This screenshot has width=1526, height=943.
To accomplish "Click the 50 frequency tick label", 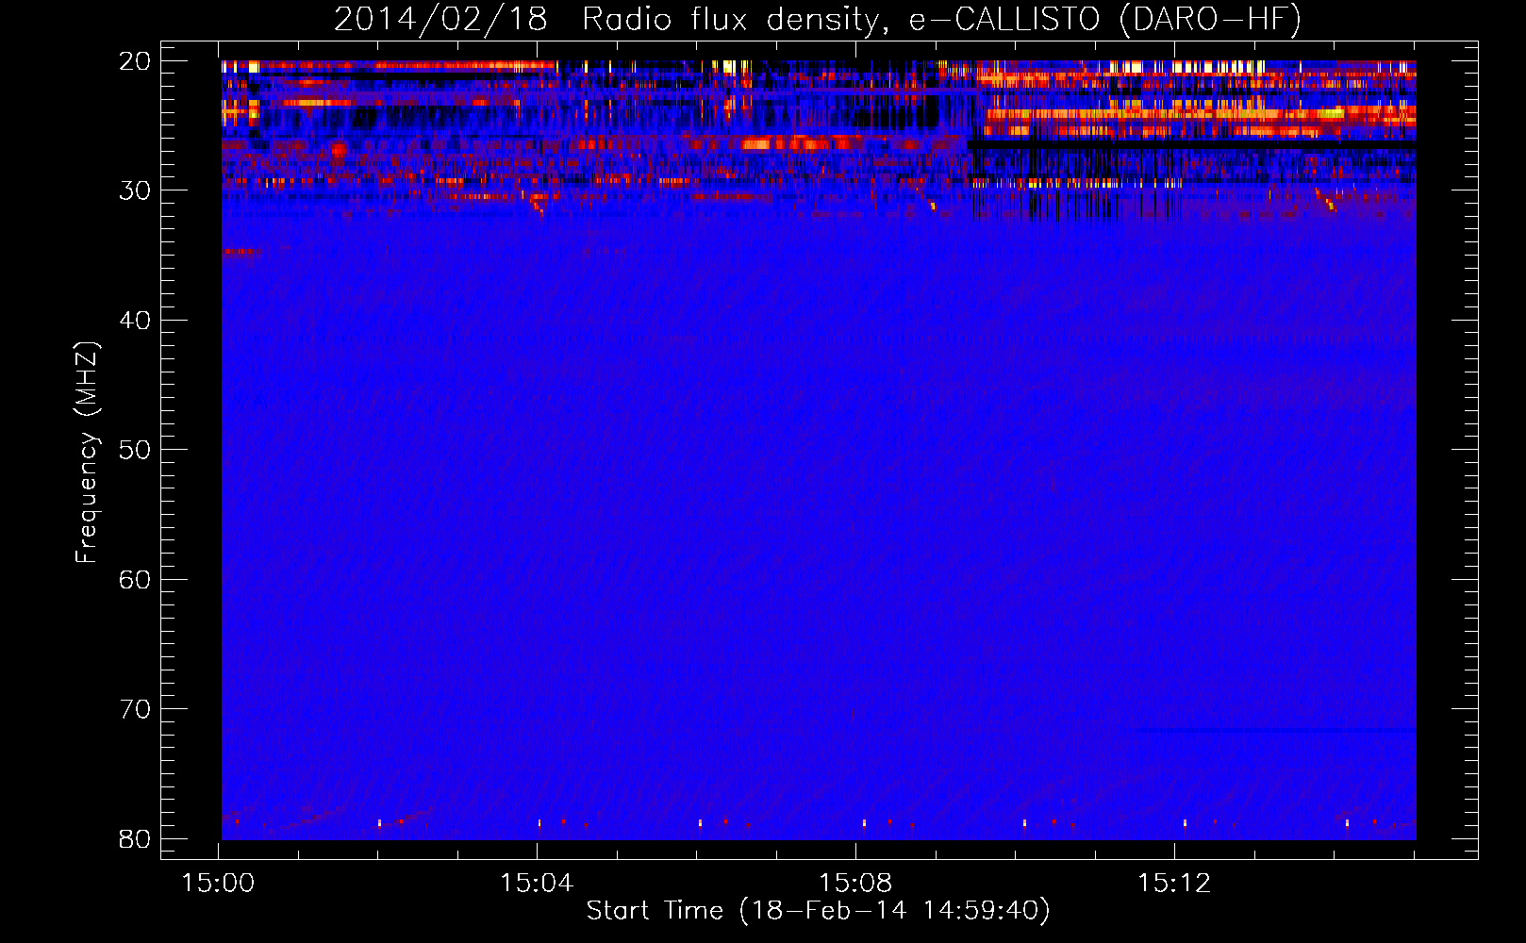I will [x=135, y=450].
